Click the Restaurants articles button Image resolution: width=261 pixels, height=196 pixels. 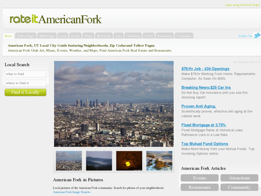coord(200,187)
